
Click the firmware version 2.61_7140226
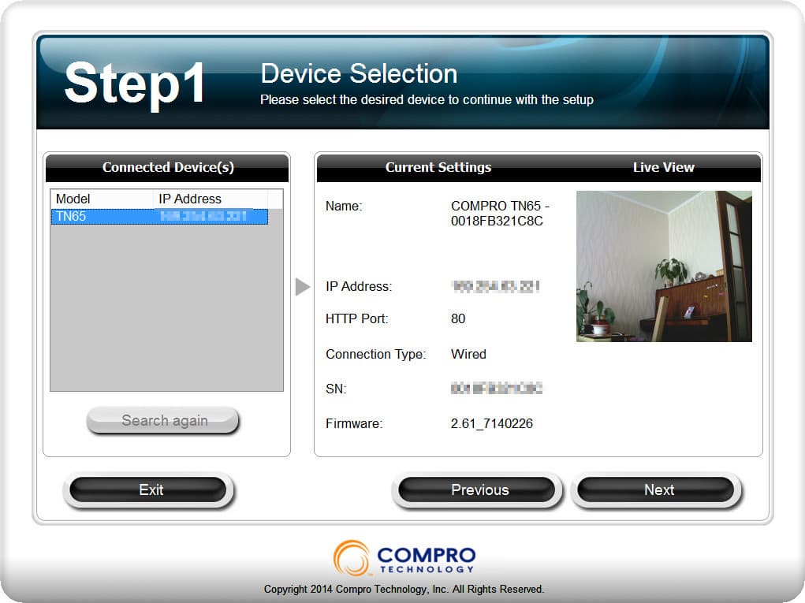(492, 423)
